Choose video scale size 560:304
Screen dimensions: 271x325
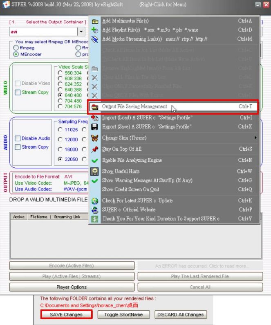click(x=60, y=73)
